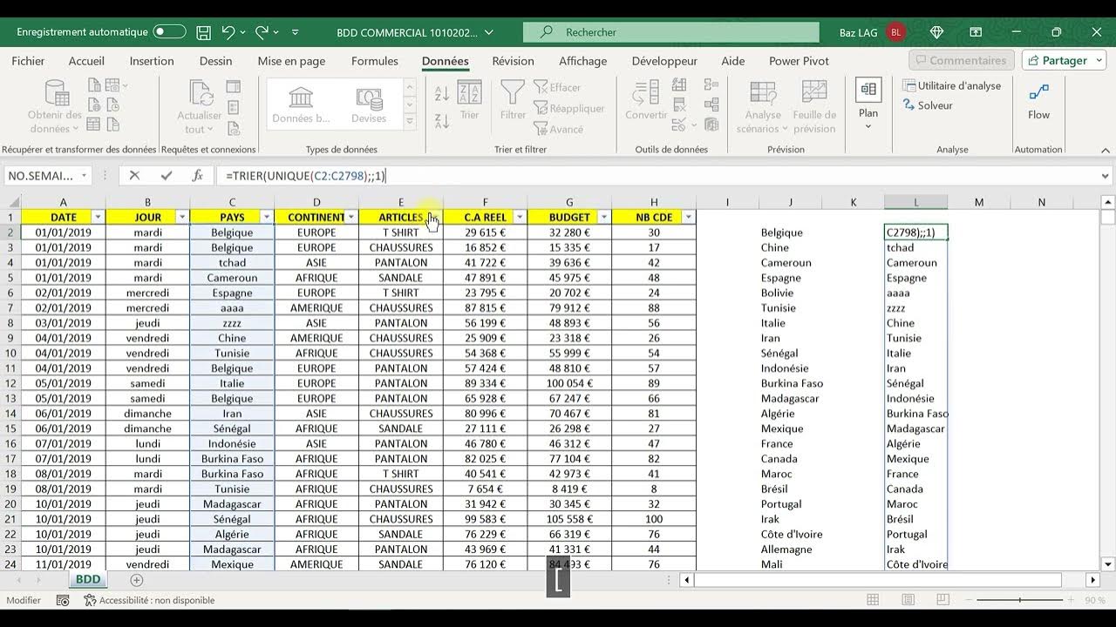Switch to the Accueil tab
Image resolution: width=1116 pixels, height=627 pixels.
coord(86,61)
